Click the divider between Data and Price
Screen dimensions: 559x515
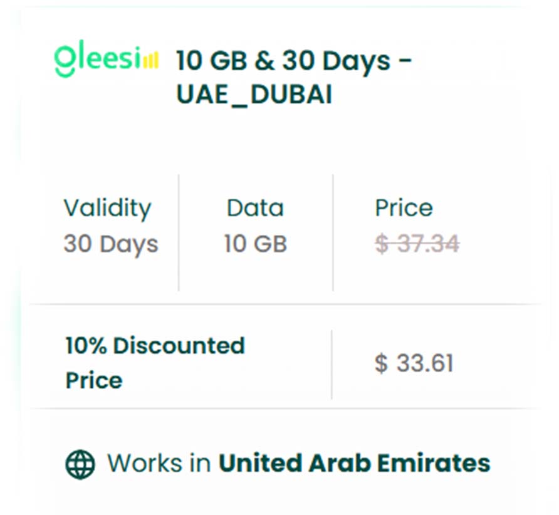333,232
